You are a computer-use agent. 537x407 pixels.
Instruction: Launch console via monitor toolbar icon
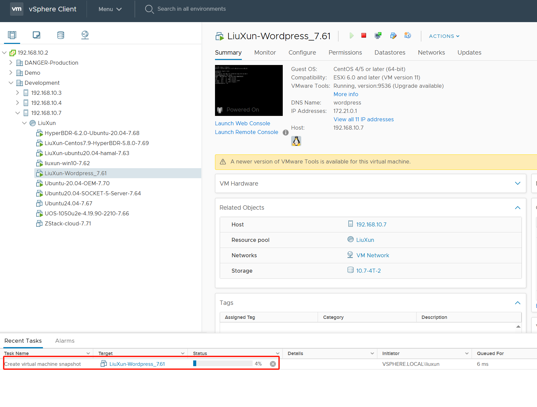[x=378, y=36]
